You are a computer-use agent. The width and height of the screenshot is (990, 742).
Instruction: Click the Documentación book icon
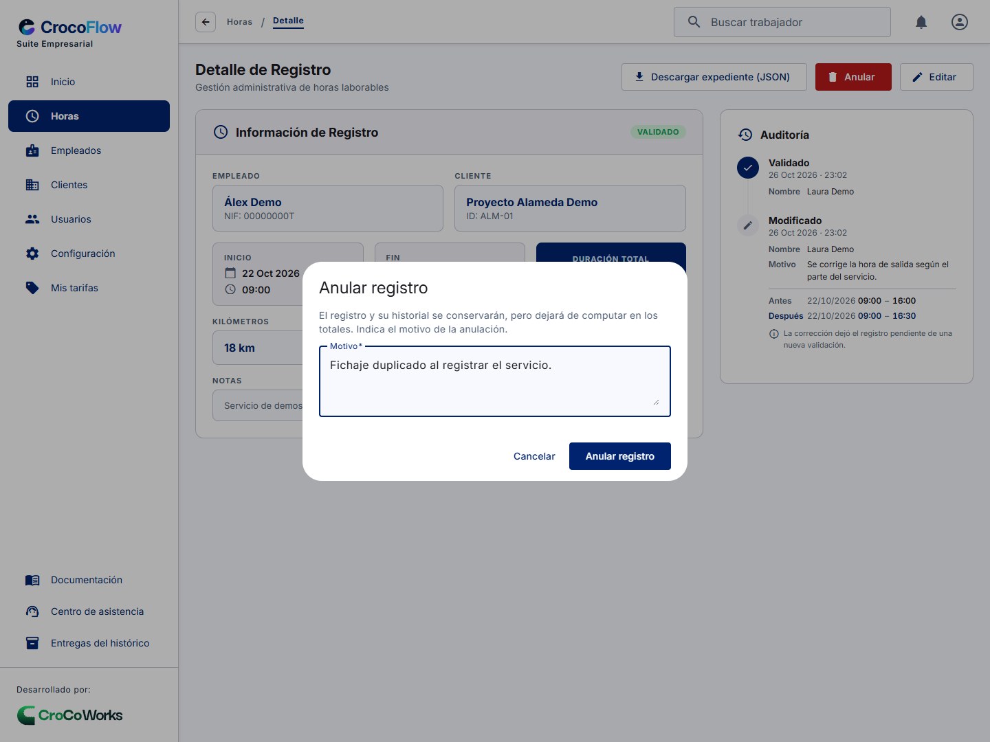(x=32, y=580)
